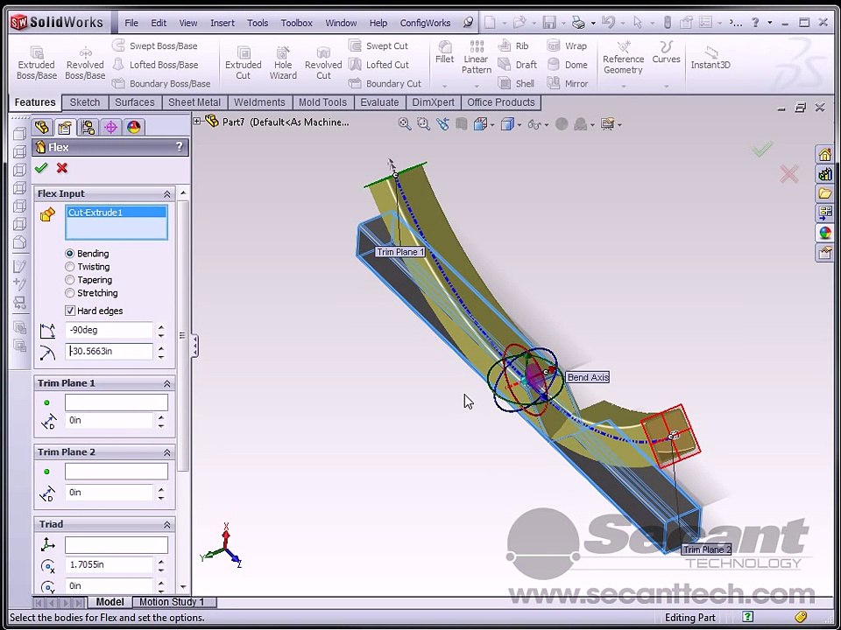The width and height of the screenshot is (841, 630).
Task: Collapse the Trim Plane 2 section
Action: [166, 452]
